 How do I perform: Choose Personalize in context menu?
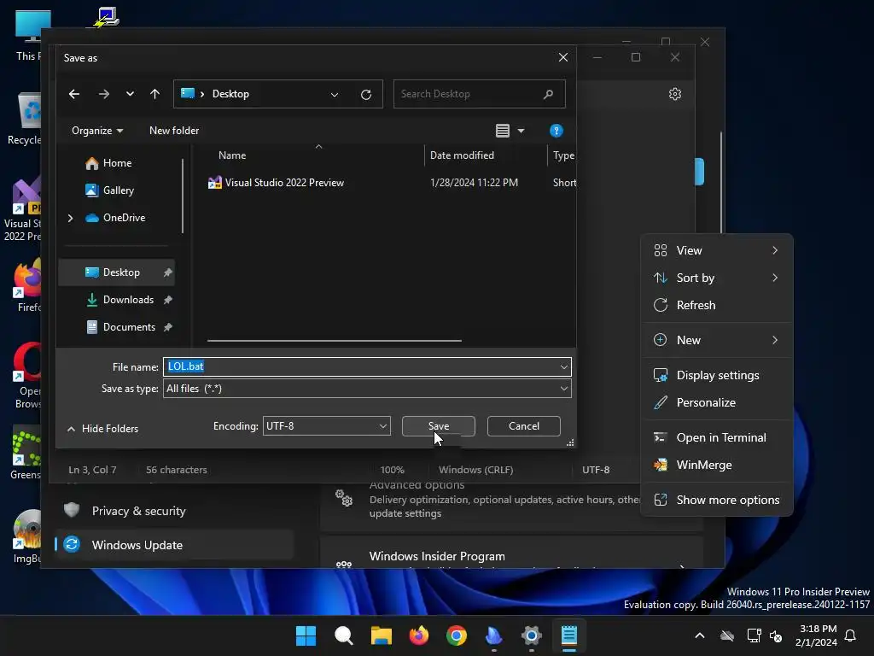(716, 403)
